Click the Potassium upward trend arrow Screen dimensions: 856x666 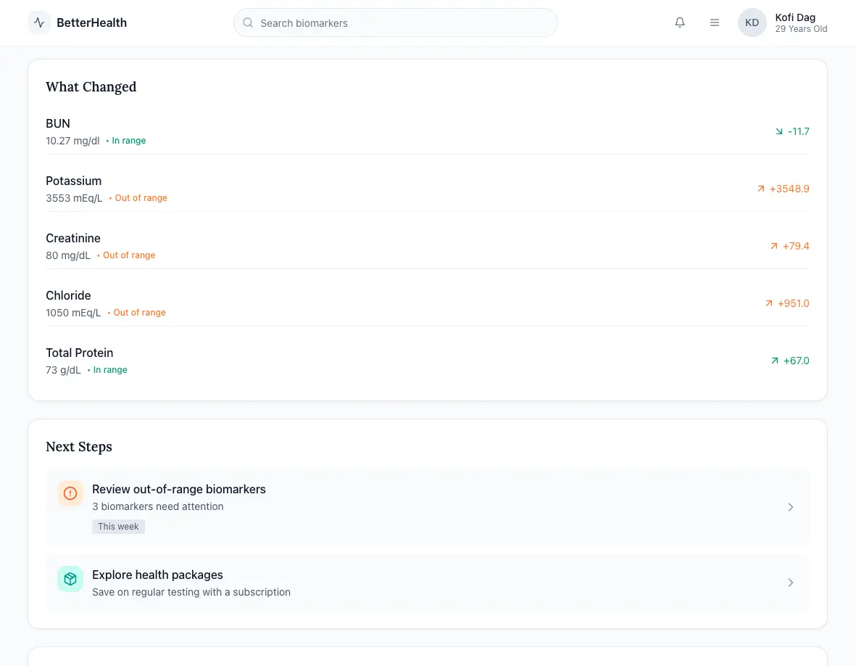point(761,189)
